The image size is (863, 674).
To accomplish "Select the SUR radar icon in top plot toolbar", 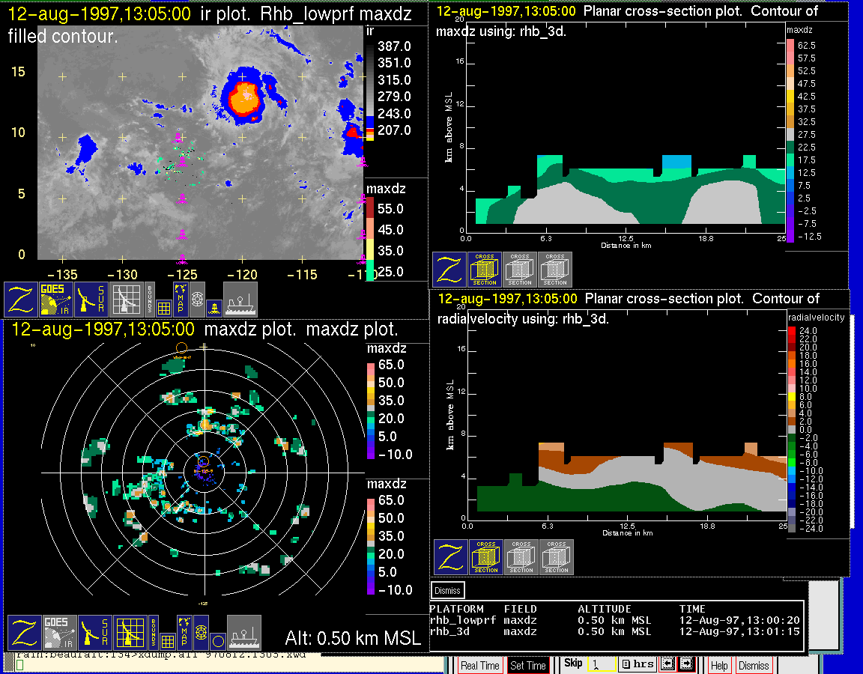I will (x=92, y=299).
